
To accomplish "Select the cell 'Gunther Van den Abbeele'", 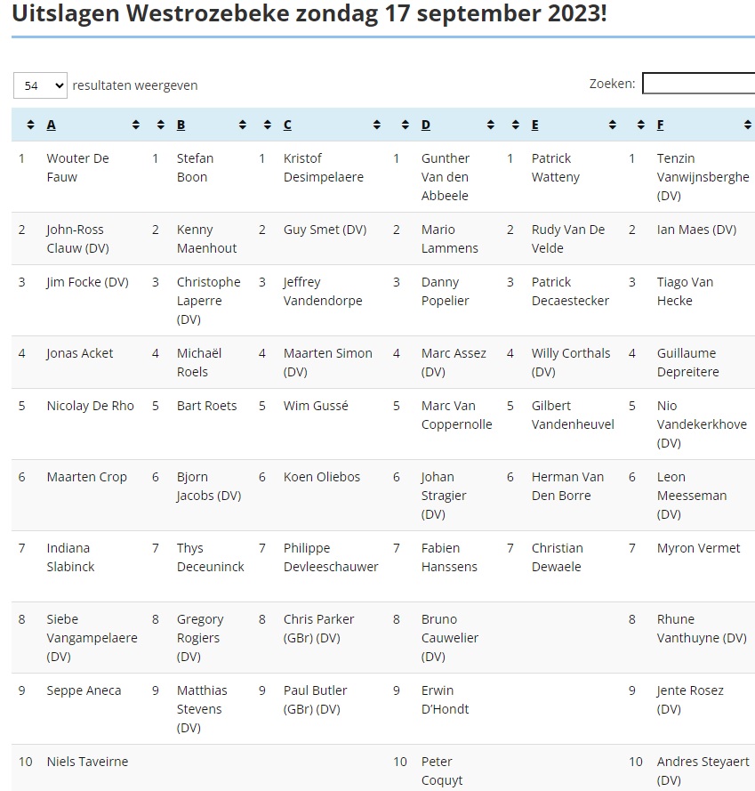I will coord(446,176).
